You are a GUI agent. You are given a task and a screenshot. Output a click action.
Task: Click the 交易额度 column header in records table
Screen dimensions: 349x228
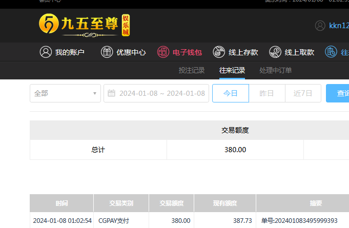171,203
